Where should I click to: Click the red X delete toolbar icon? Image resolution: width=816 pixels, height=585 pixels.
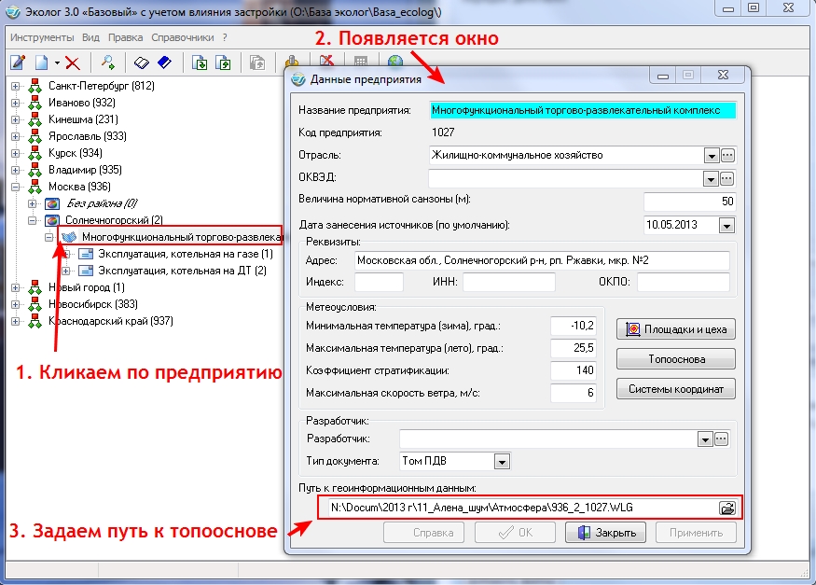click(x=72, y=63)
